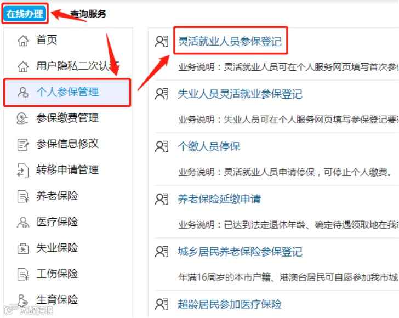Open 养老保险延缴申请 link
The width and height of the screenshot is (399, 318).
pyautogui.click(x=219, y=199)
